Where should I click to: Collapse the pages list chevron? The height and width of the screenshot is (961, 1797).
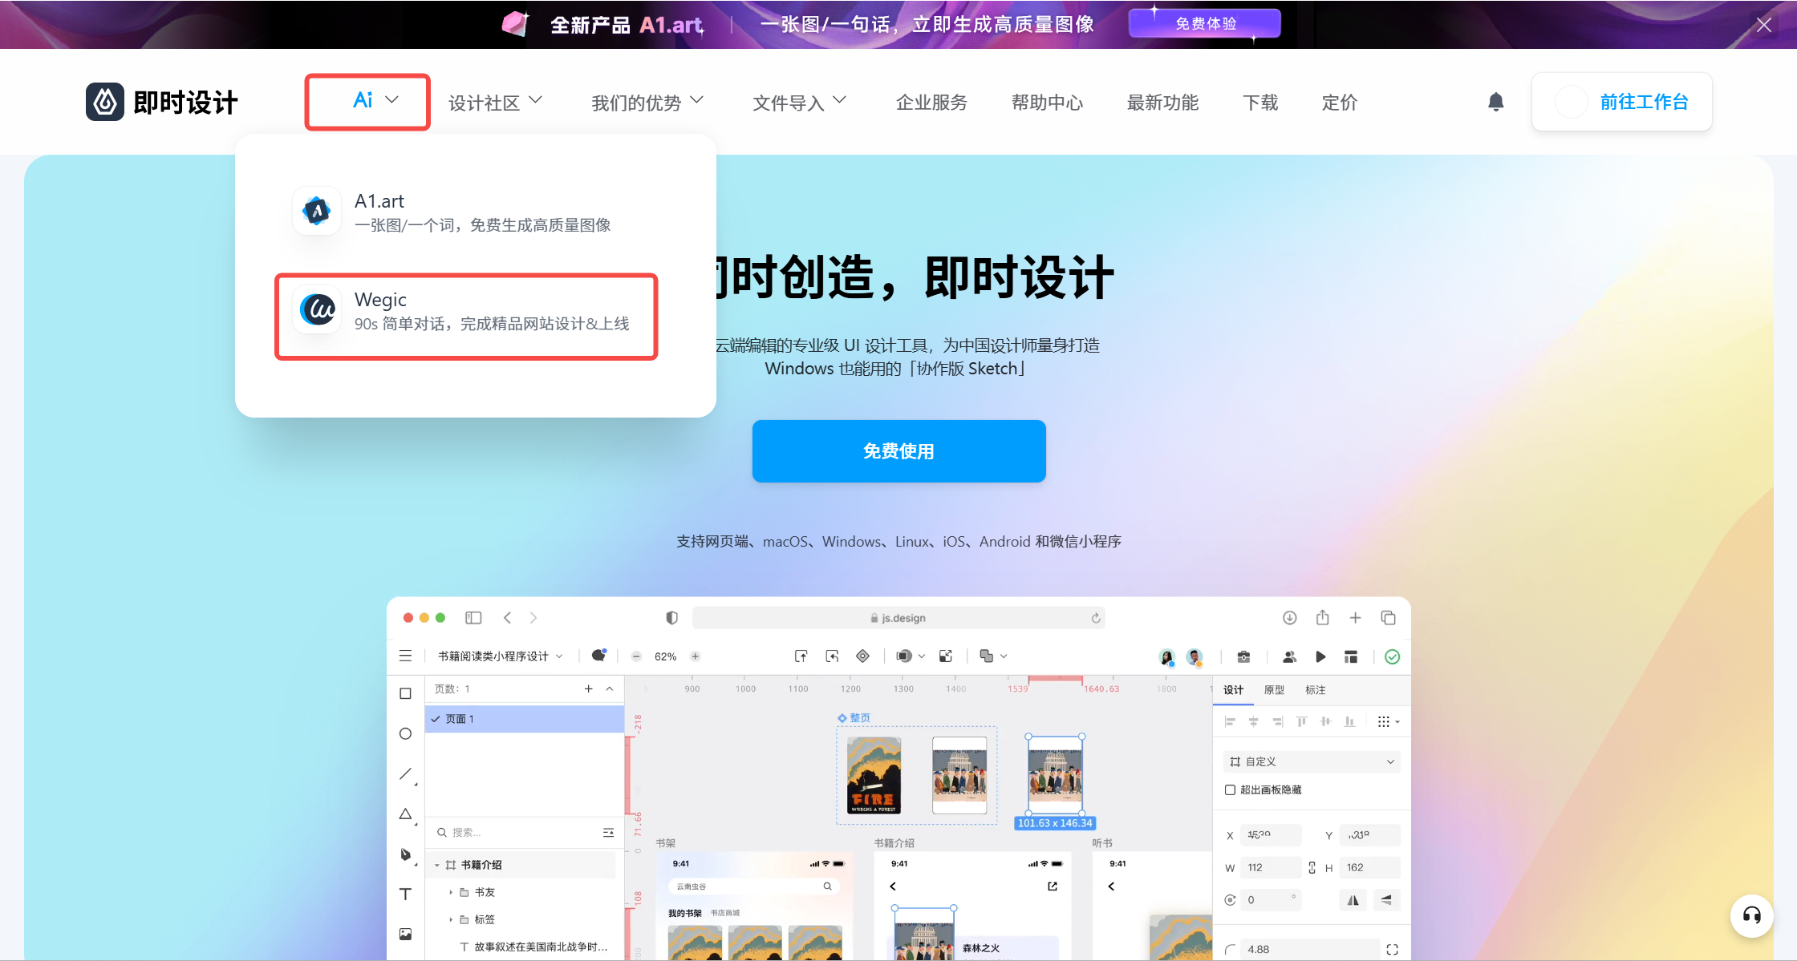point(610,688)
